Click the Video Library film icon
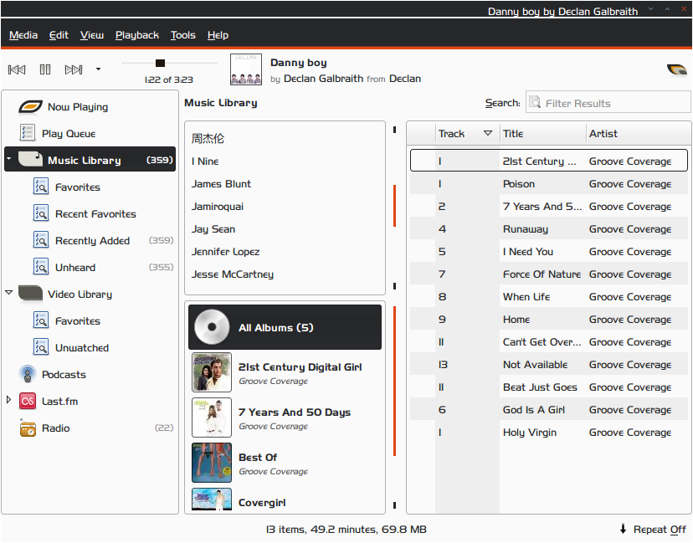The height and width of the screenshot is (543, 693). (x=30, y=293)
